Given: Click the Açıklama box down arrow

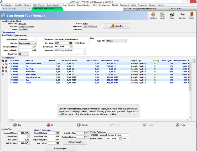Looking at the screenshot, I should 85,53.
